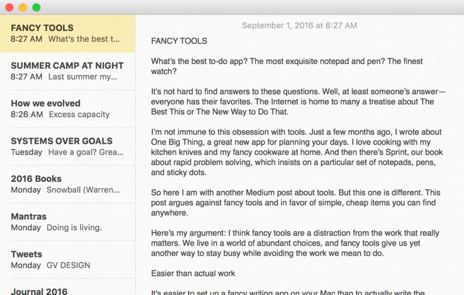Minimize the window using the yellow button
464x295 pixels.
tap(23, 7)
